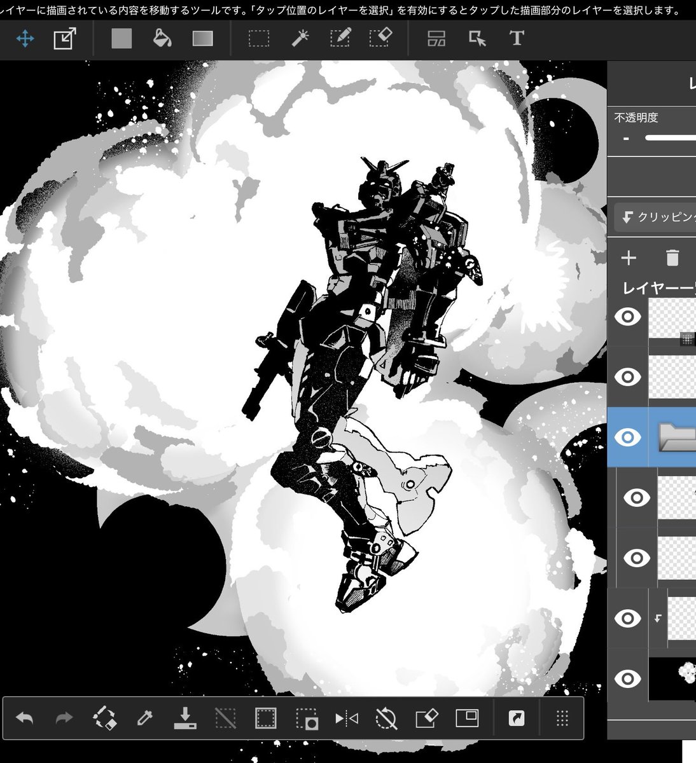Select the solid gray Fill shape tool

coord(122,39)
